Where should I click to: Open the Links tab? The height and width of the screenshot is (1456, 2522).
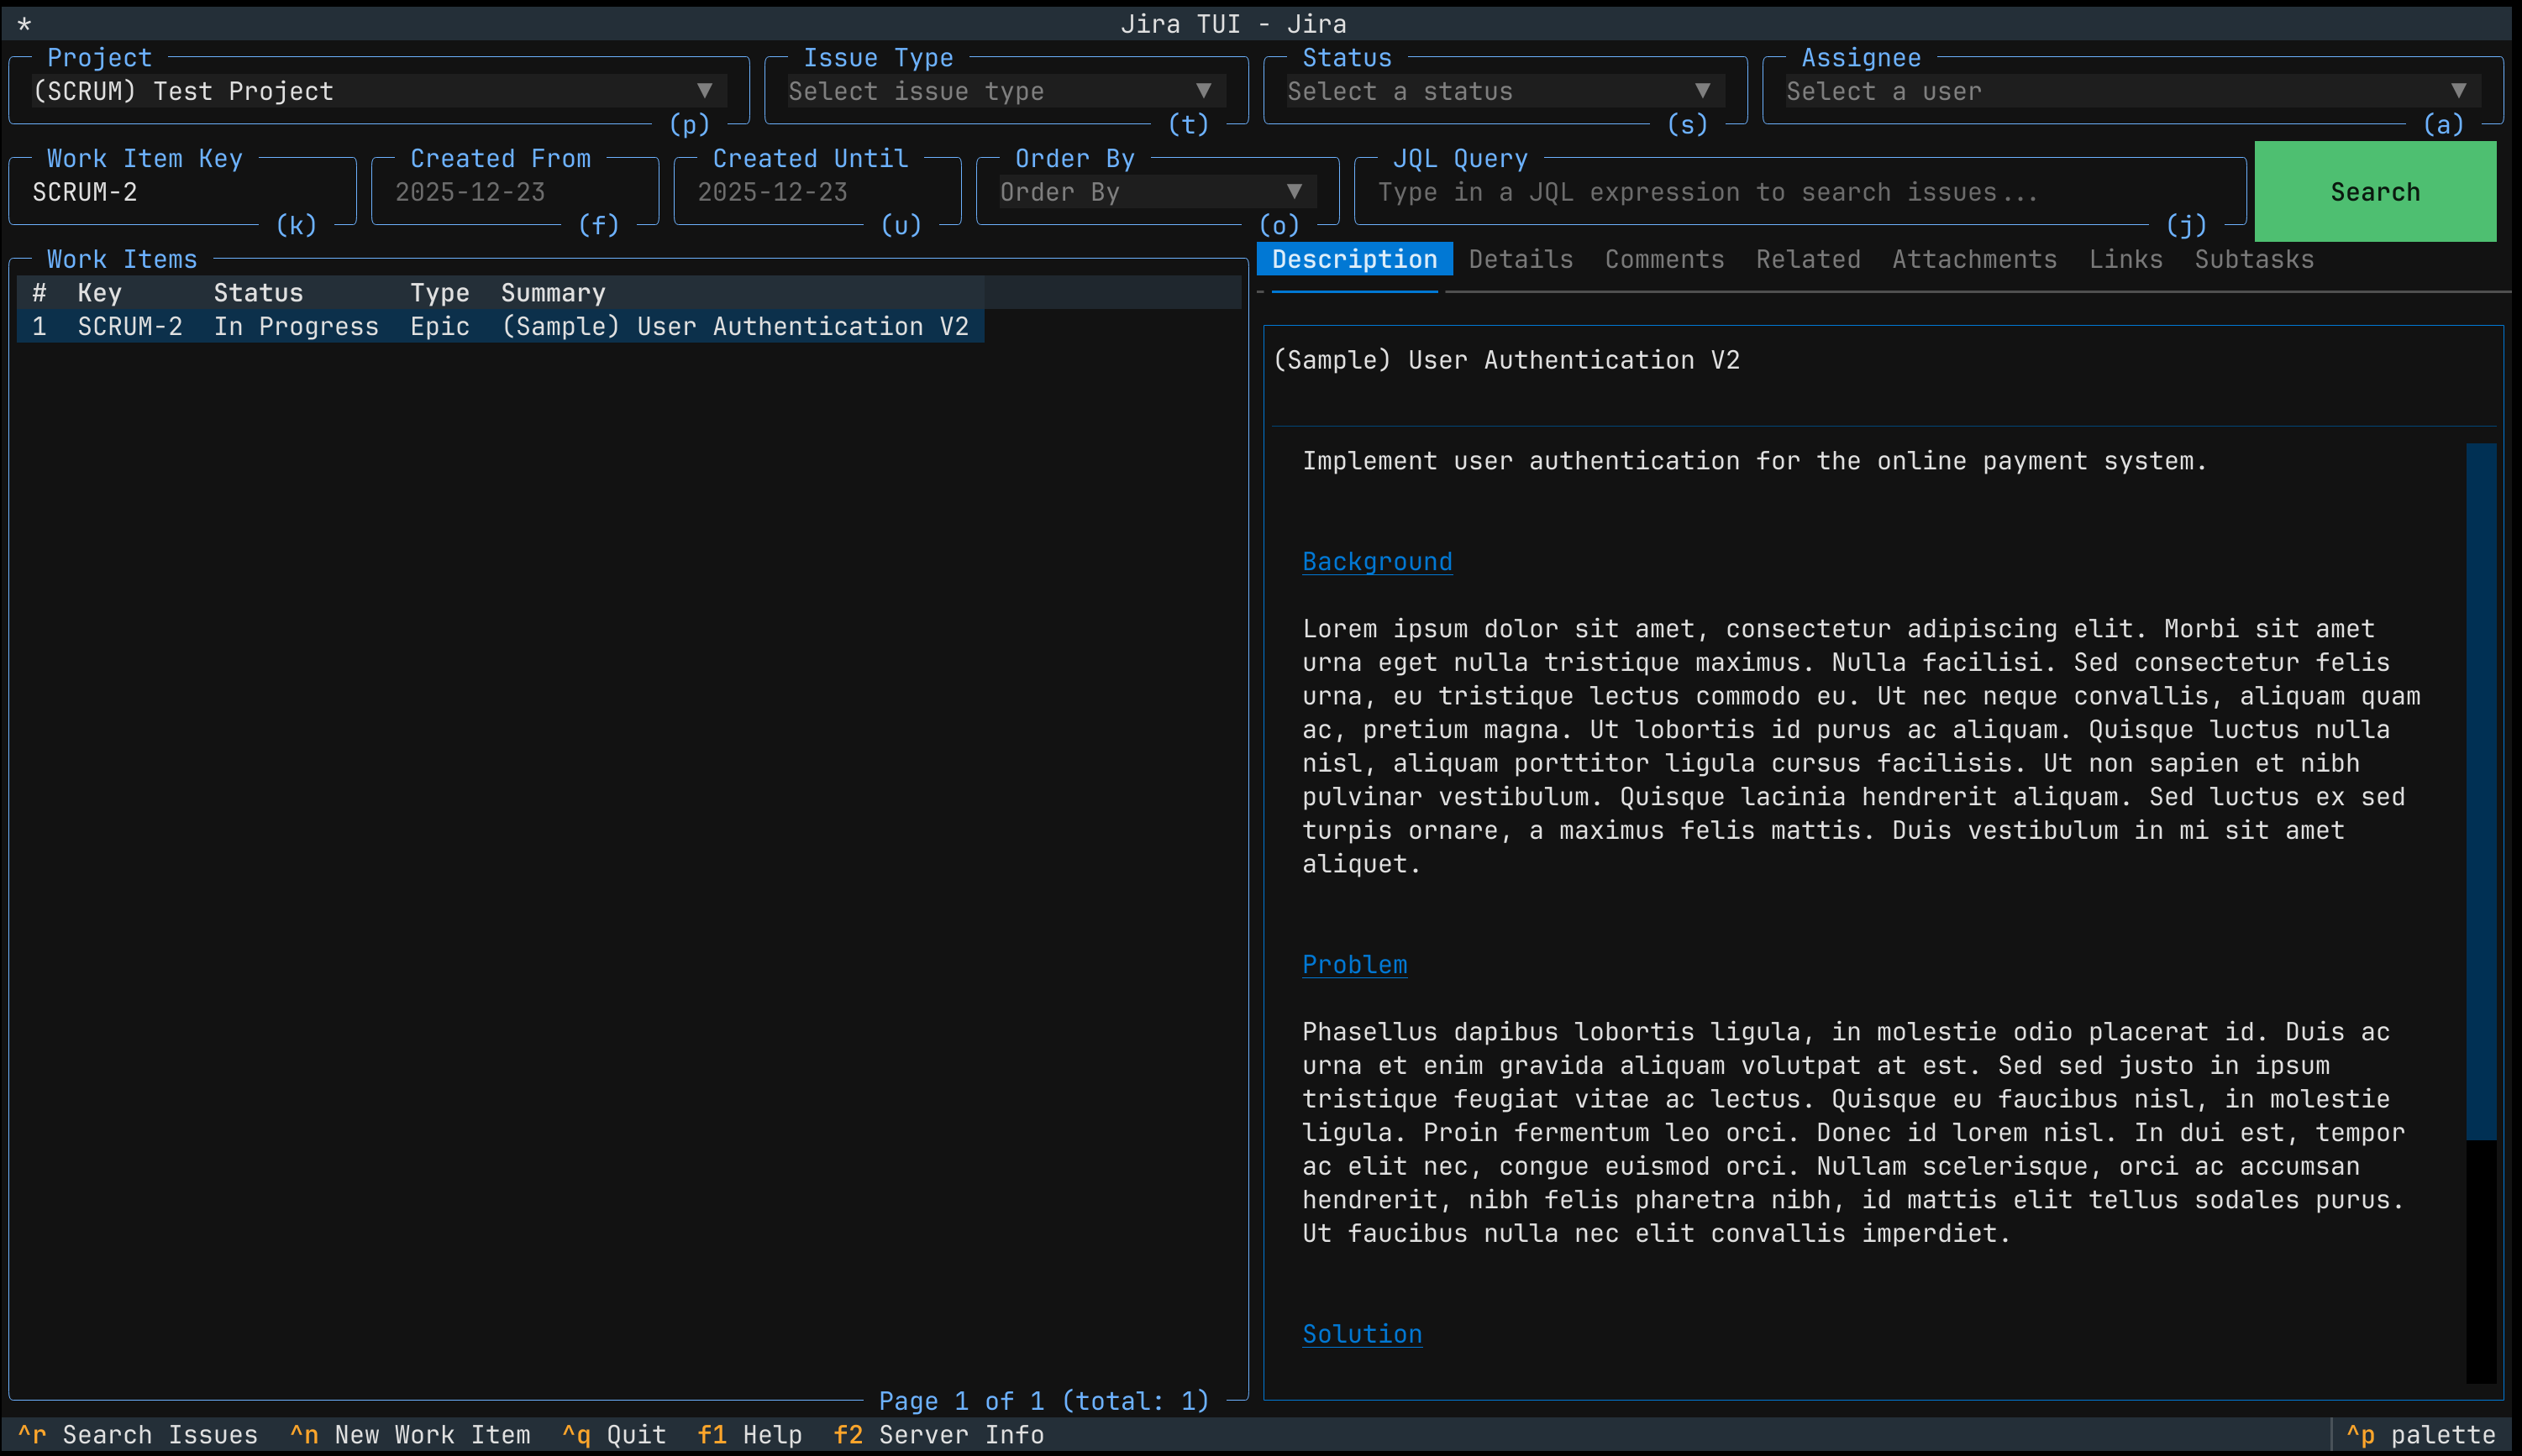coord(2125,259)
